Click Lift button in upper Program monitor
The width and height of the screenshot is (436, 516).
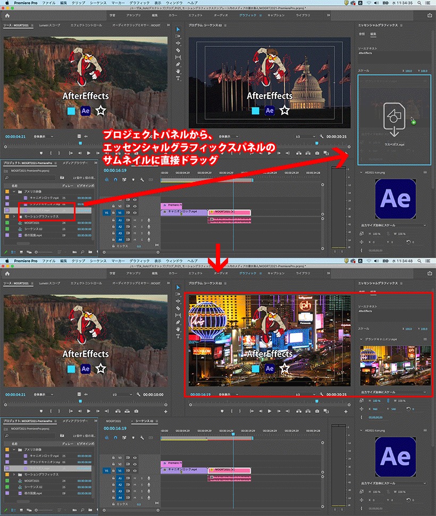[x=299, y=153]
